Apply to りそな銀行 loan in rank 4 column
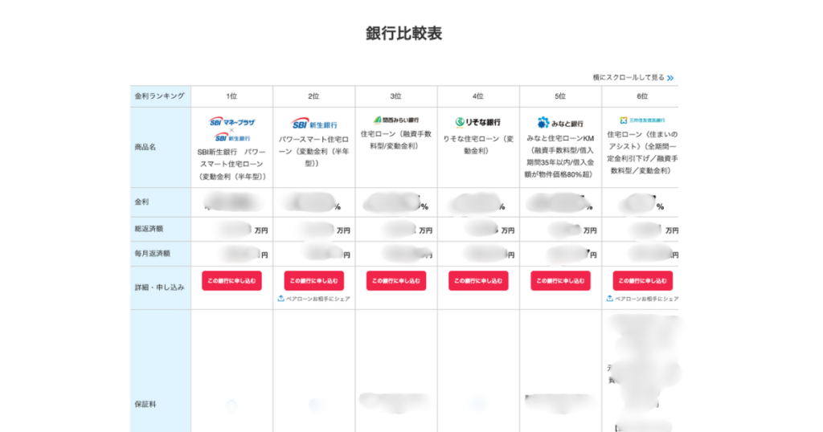Screen dimensions: 823x432 point(478,280)
